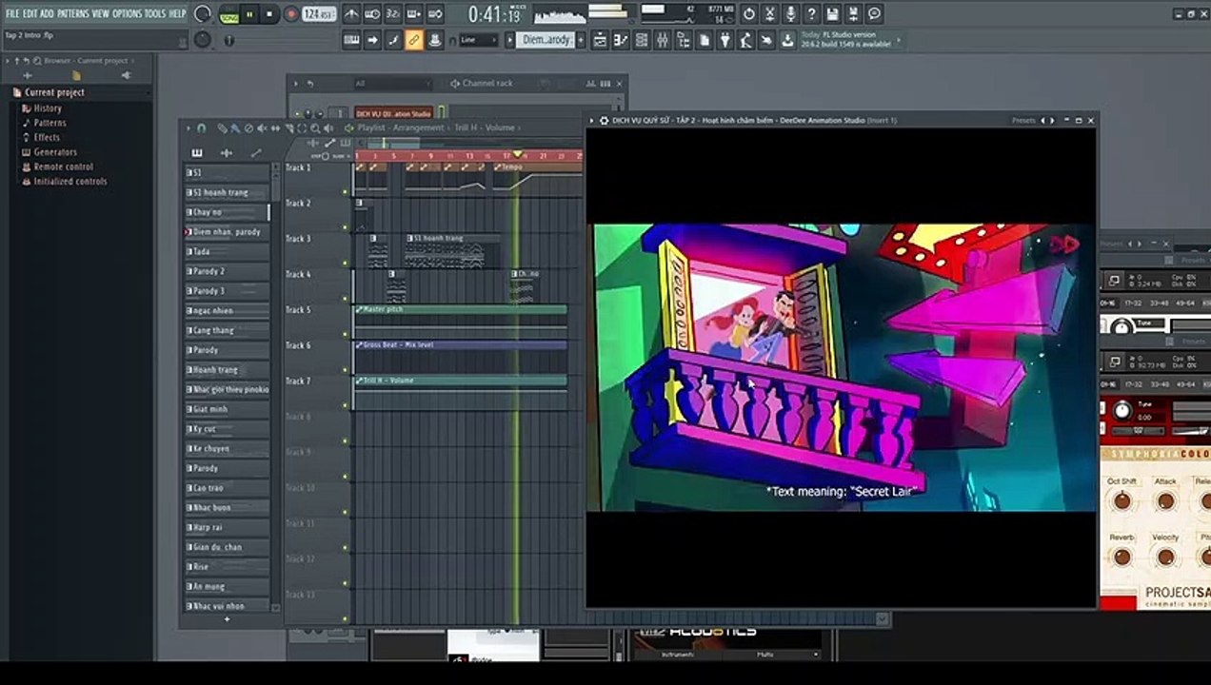Image resolution: width=1211 pixels, height=685 pixels.
Task: Open the FILE menu
Action: click(12, 13)
